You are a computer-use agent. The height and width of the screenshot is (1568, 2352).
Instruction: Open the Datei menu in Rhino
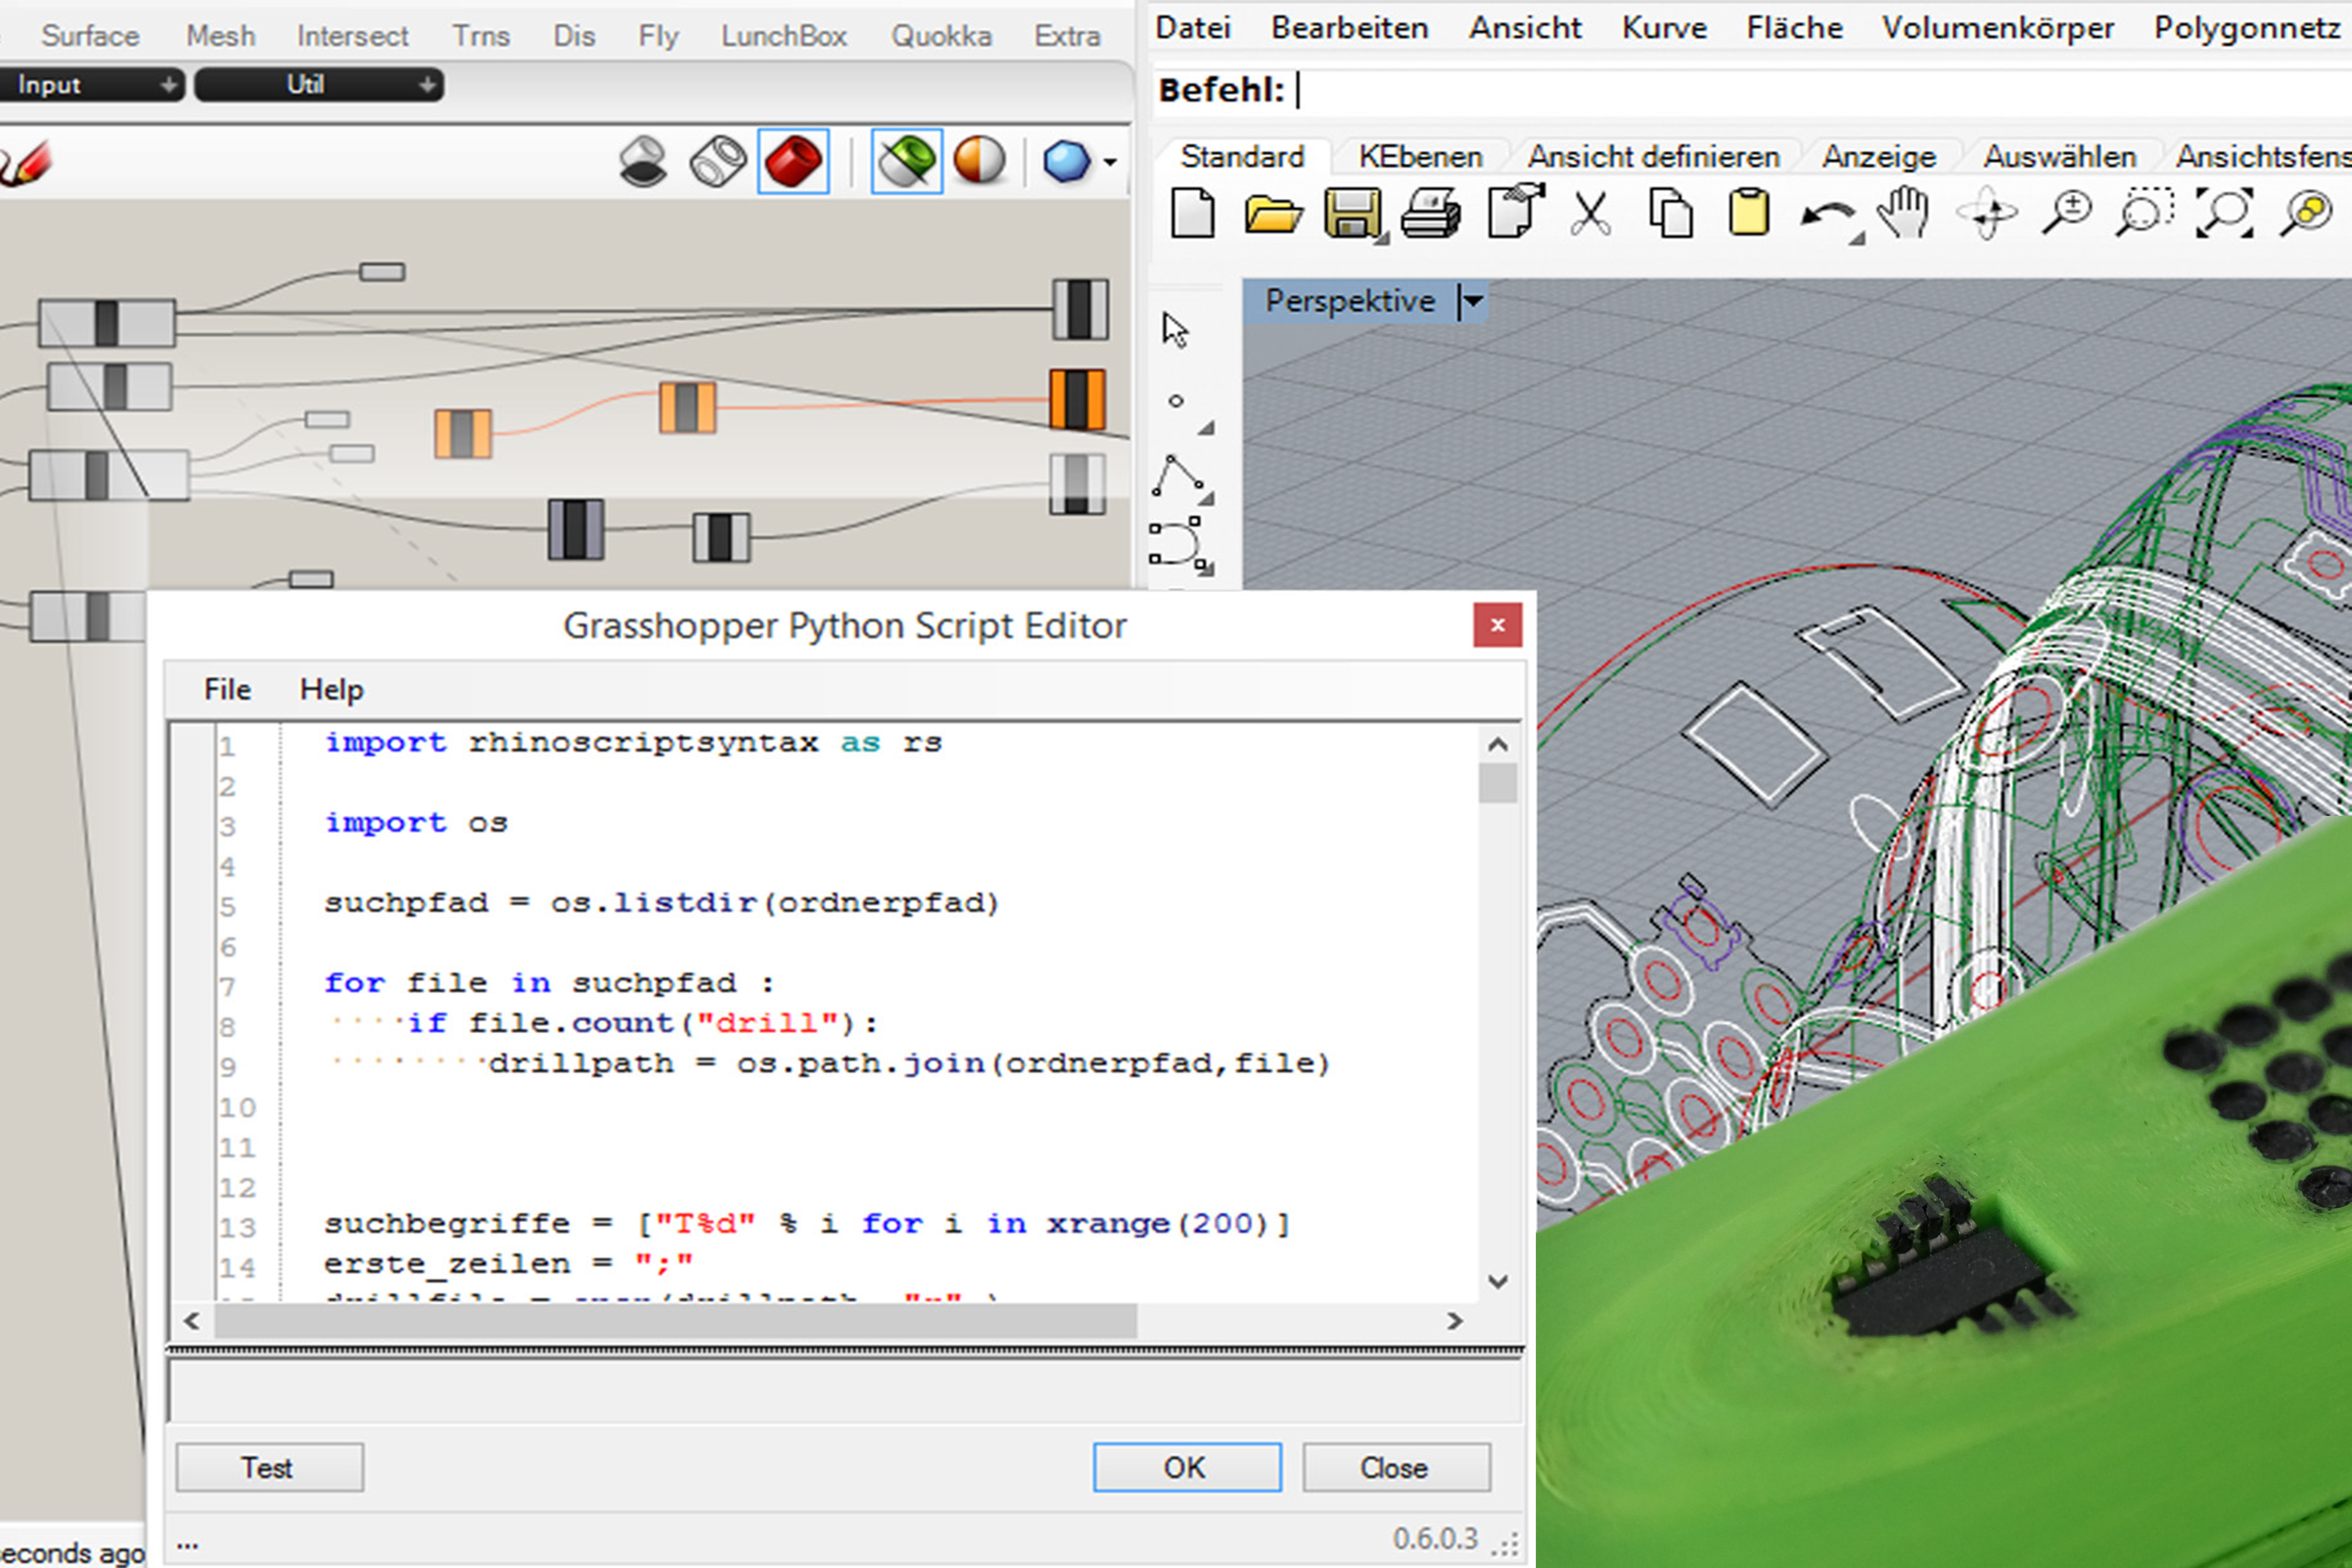point(1193,27)
